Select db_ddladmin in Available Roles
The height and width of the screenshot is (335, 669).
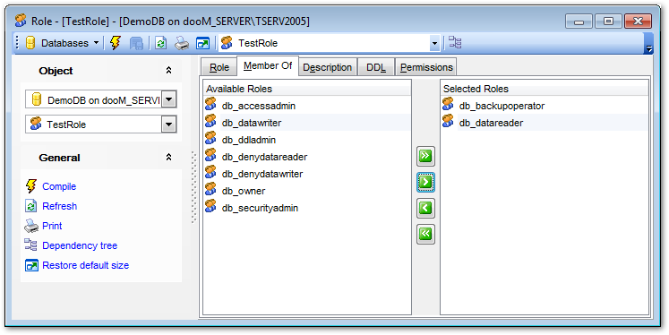coord(249,140)
